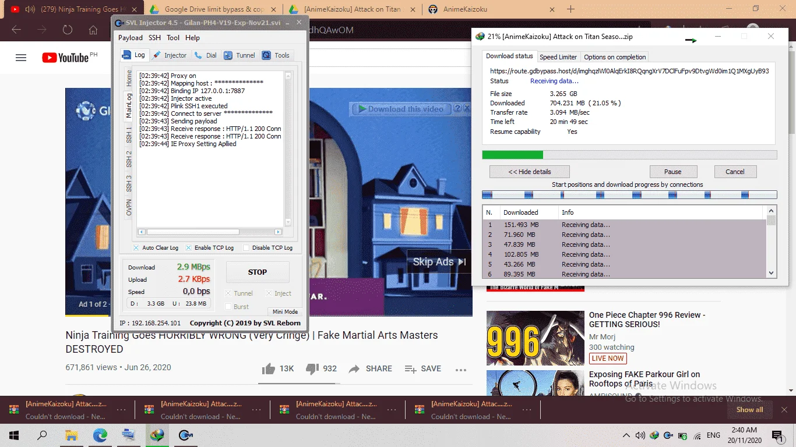This screenshot has height=447, width=796.
Task: Reload the browser page
Action: [68, 30]
